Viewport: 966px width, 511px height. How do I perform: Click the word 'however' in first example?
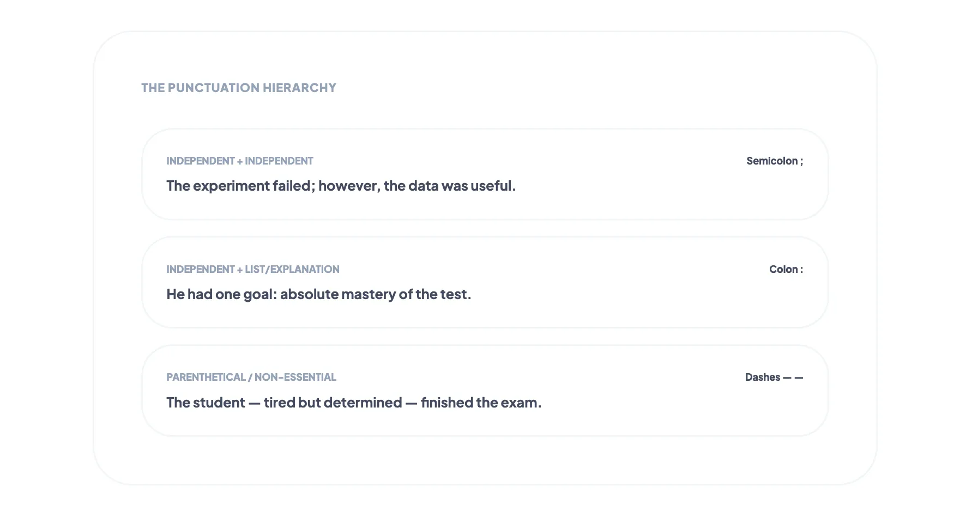[348, 186]
